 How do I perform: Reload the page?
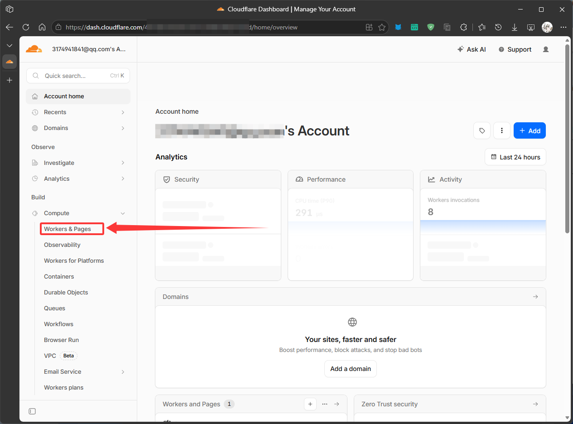coord(26,27)
